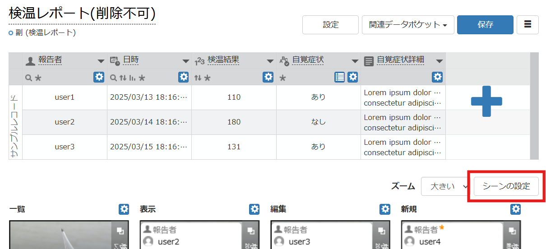Click the 2025/03/14 date cell
The height and width of the screenshot is (249, 546).
pos(149,122)
